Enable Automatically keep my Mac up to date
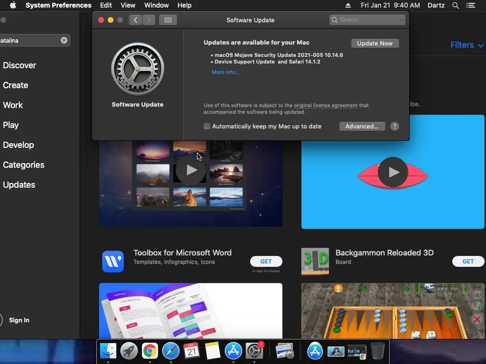Viewport: 486px width, 364px height. coord(207,126)
